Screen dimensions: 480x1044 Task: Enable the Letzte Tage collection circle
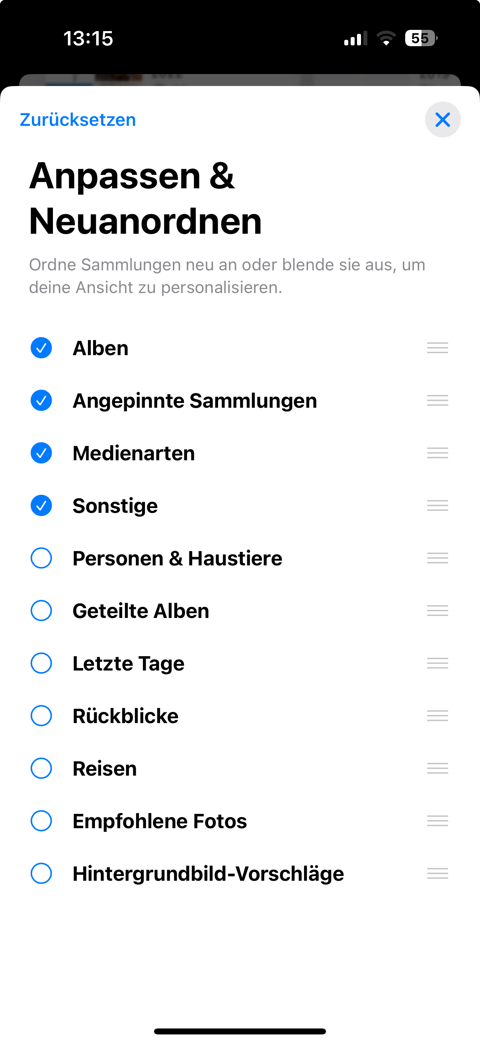(x=41, y=663)
